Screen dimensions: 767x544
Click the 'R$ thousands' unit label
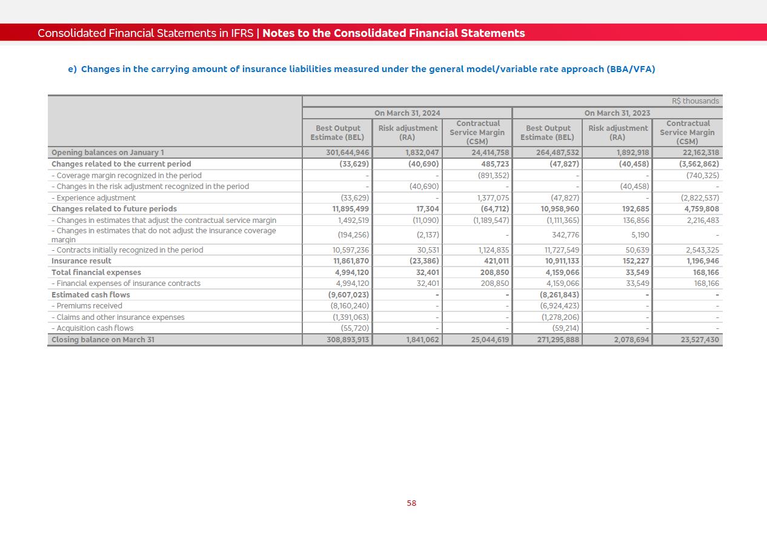point(695,101)
